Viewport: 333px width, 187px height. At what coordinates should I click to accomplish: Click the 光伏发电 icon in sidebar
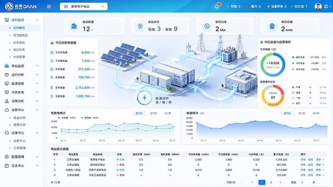(x=7, y=92)
